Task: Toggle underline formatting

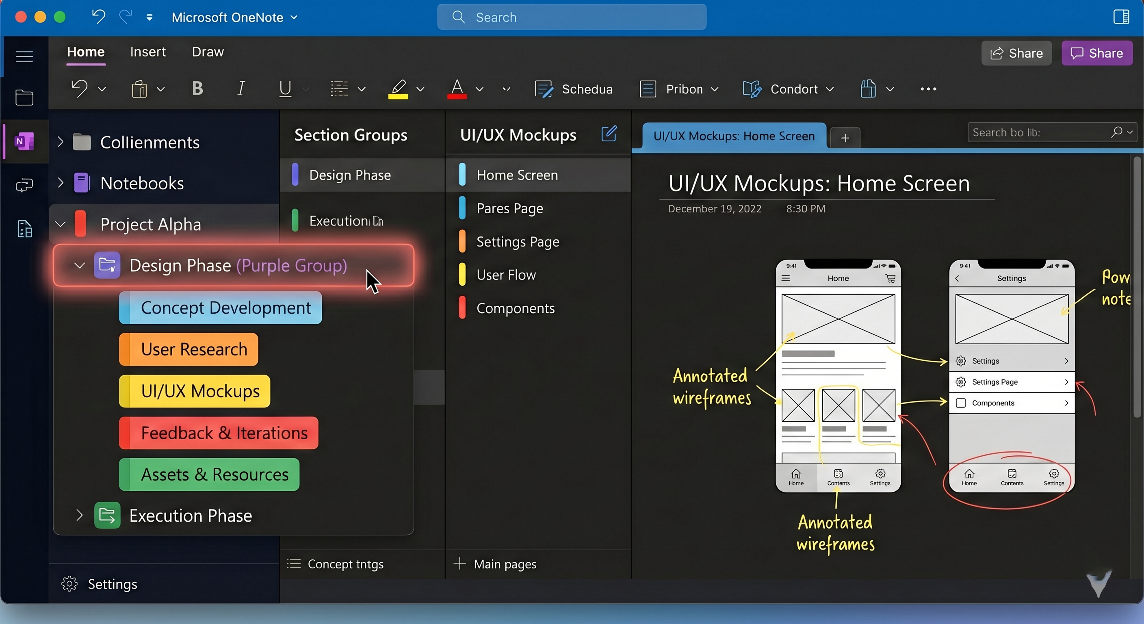Action: pyautogui.click(x=285, y=89)
